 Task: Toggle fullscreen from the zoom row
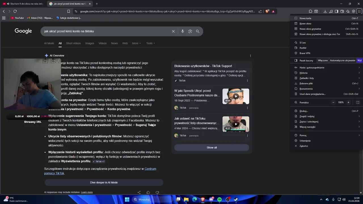tap(358, 102)
